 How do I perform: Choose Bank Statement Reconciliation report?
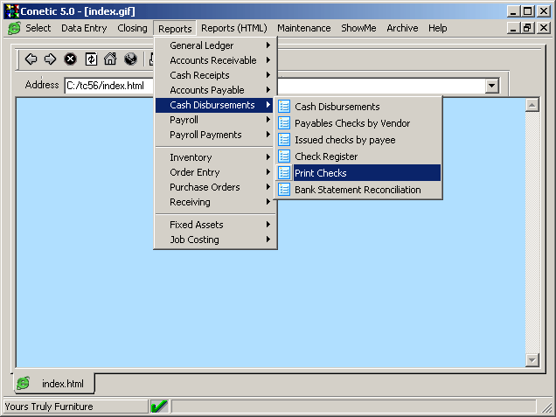click(x=357, y=190)
